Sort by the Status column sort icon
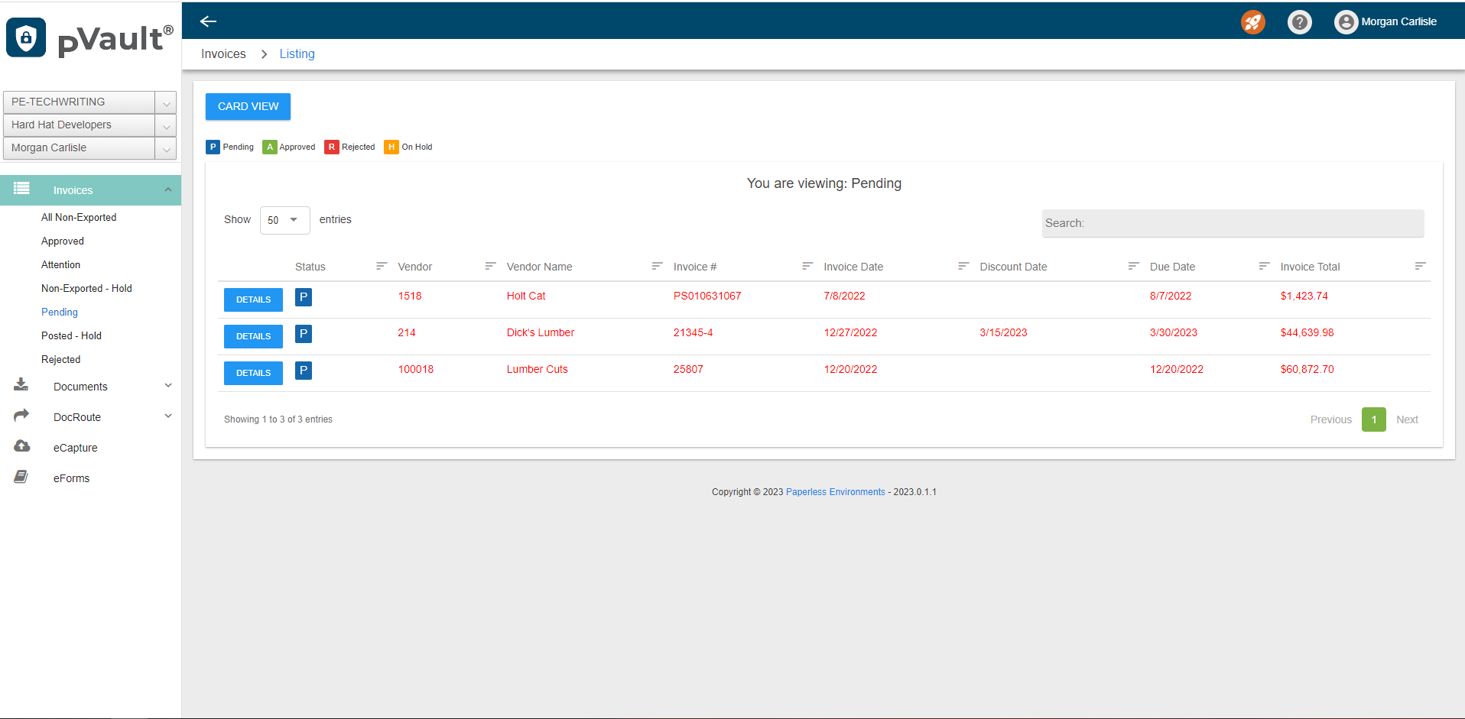Image resolution: width=1465 pixels, height=719 pixels. pyautogui.click(x=382, y=266)
